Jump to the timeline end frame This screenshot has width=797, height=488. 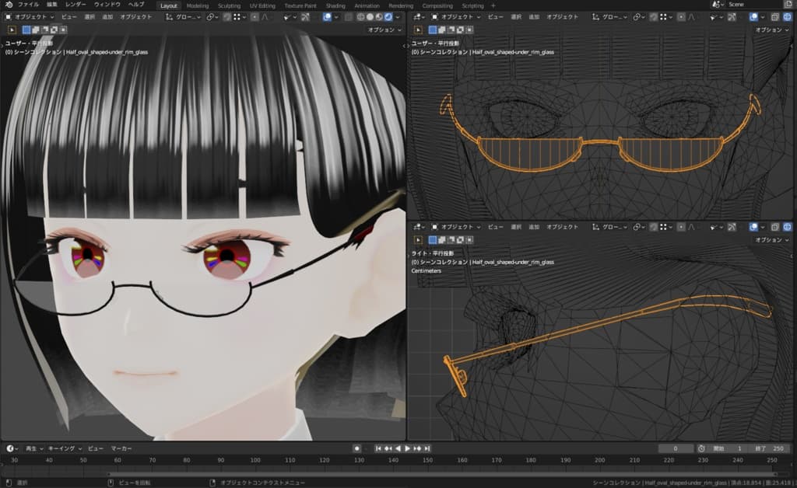tap(427, 448)
